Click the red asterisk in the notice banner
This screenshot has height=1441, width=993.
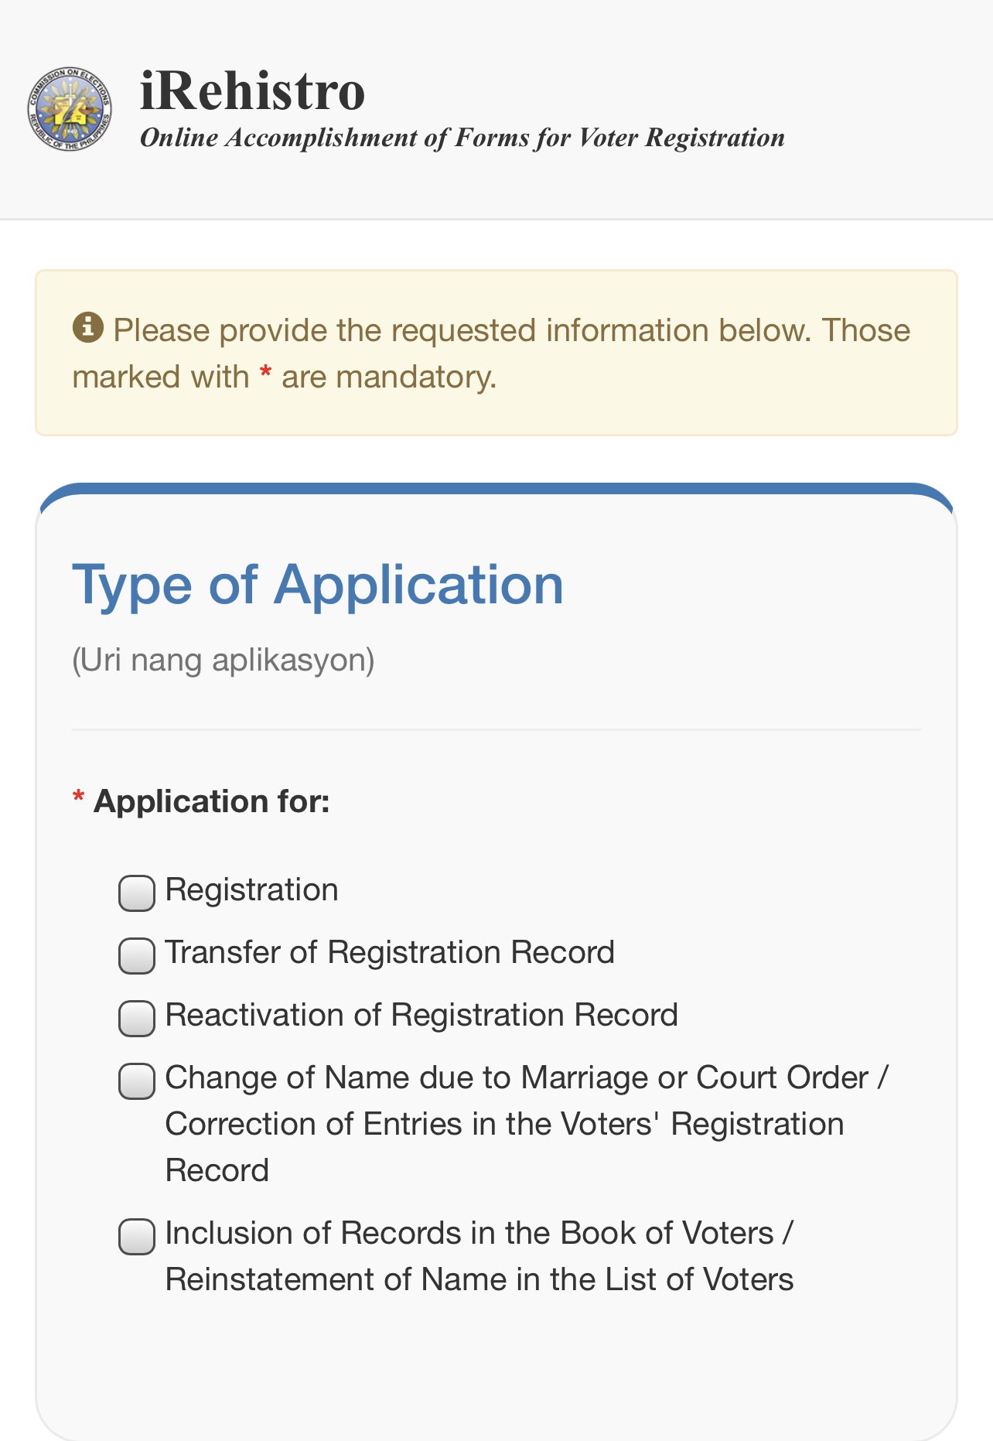(x=265, y=373)
